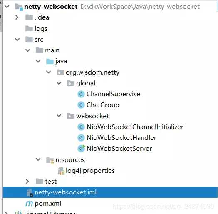218x214 pixels.
Task: Expand the .idea folder
Action: click(17, 17)
